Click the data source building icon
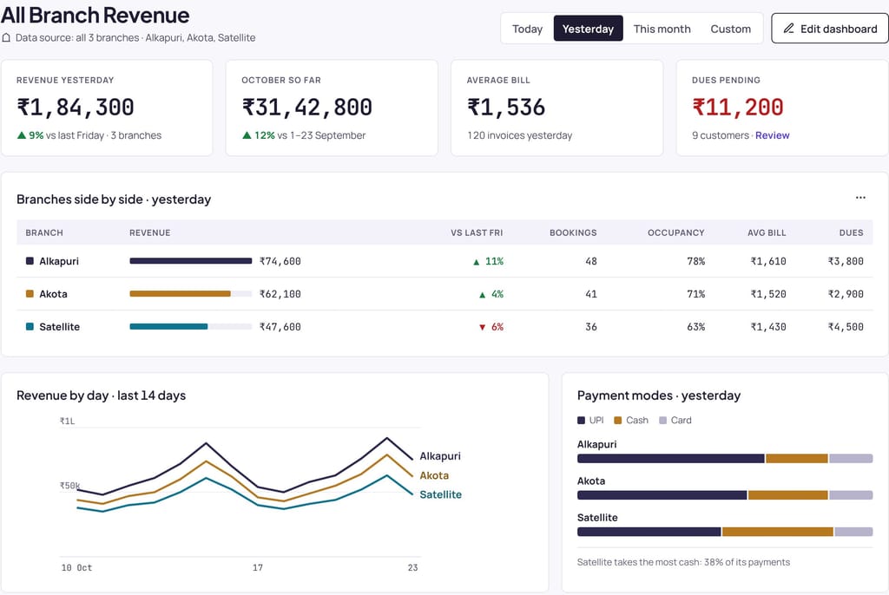889x595 pixels. pyautogui.click(x=6, y=38)
